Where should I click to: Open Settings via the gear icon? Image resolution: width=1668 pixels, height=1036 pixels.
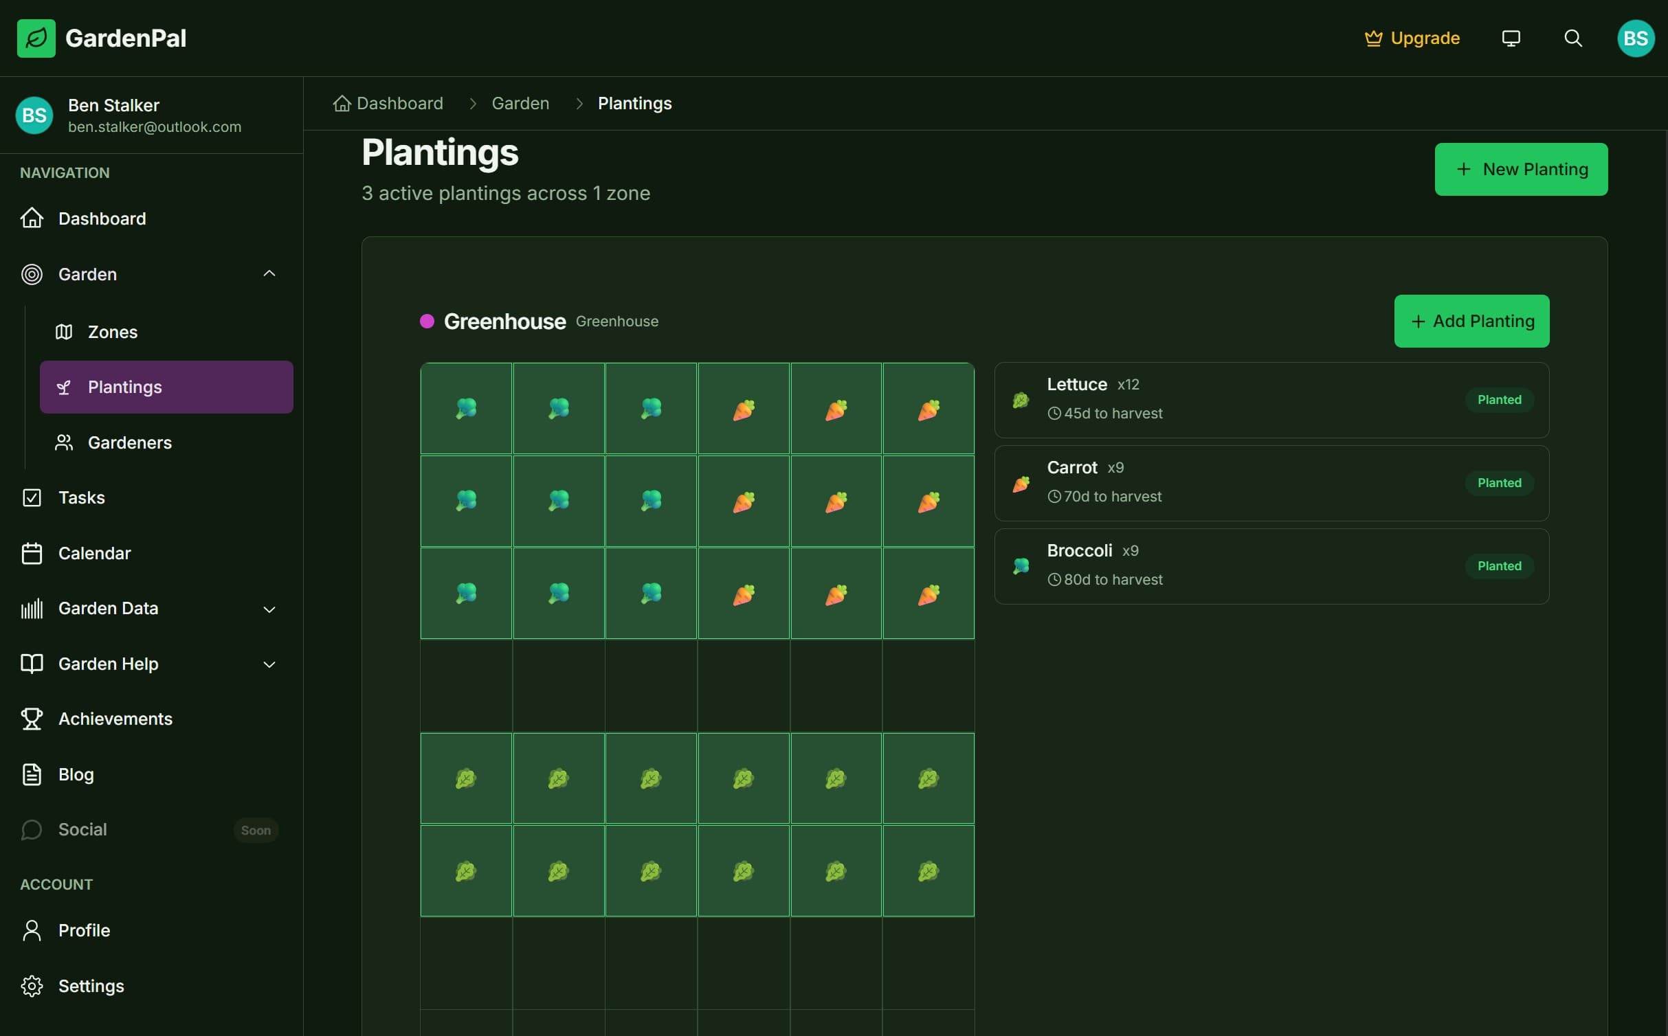[32, 986]
